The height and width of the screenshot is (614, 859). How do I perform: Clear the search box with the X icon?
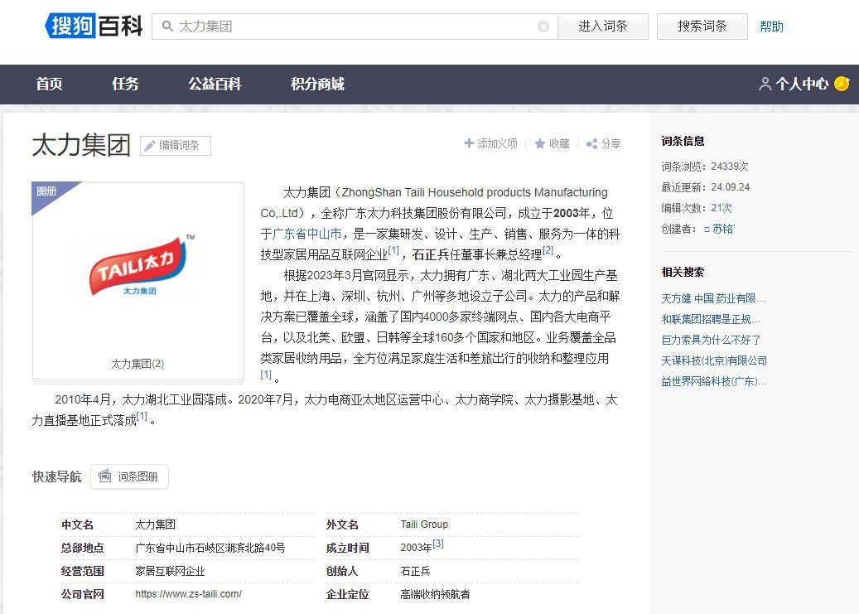543,27
